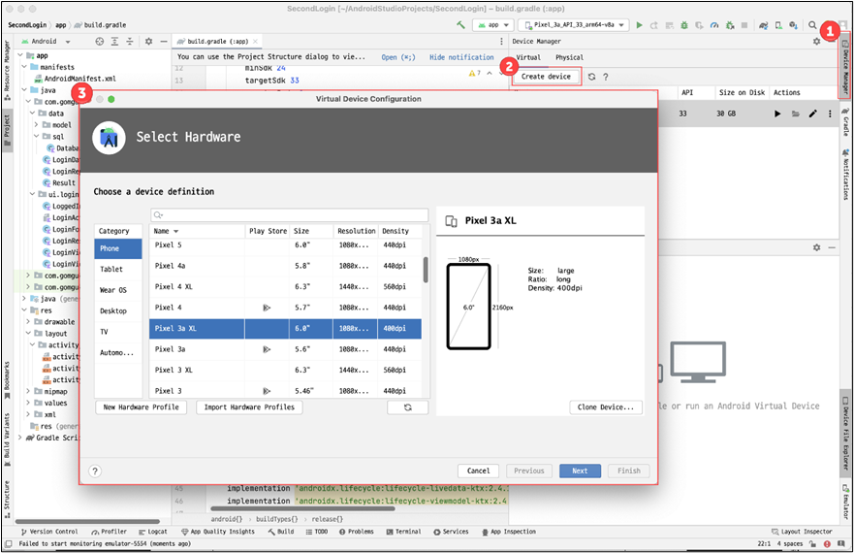The image size is (854, 553).
Task: Click the Search Everywhere magnifier icon
Action: [x=812, y=25]
